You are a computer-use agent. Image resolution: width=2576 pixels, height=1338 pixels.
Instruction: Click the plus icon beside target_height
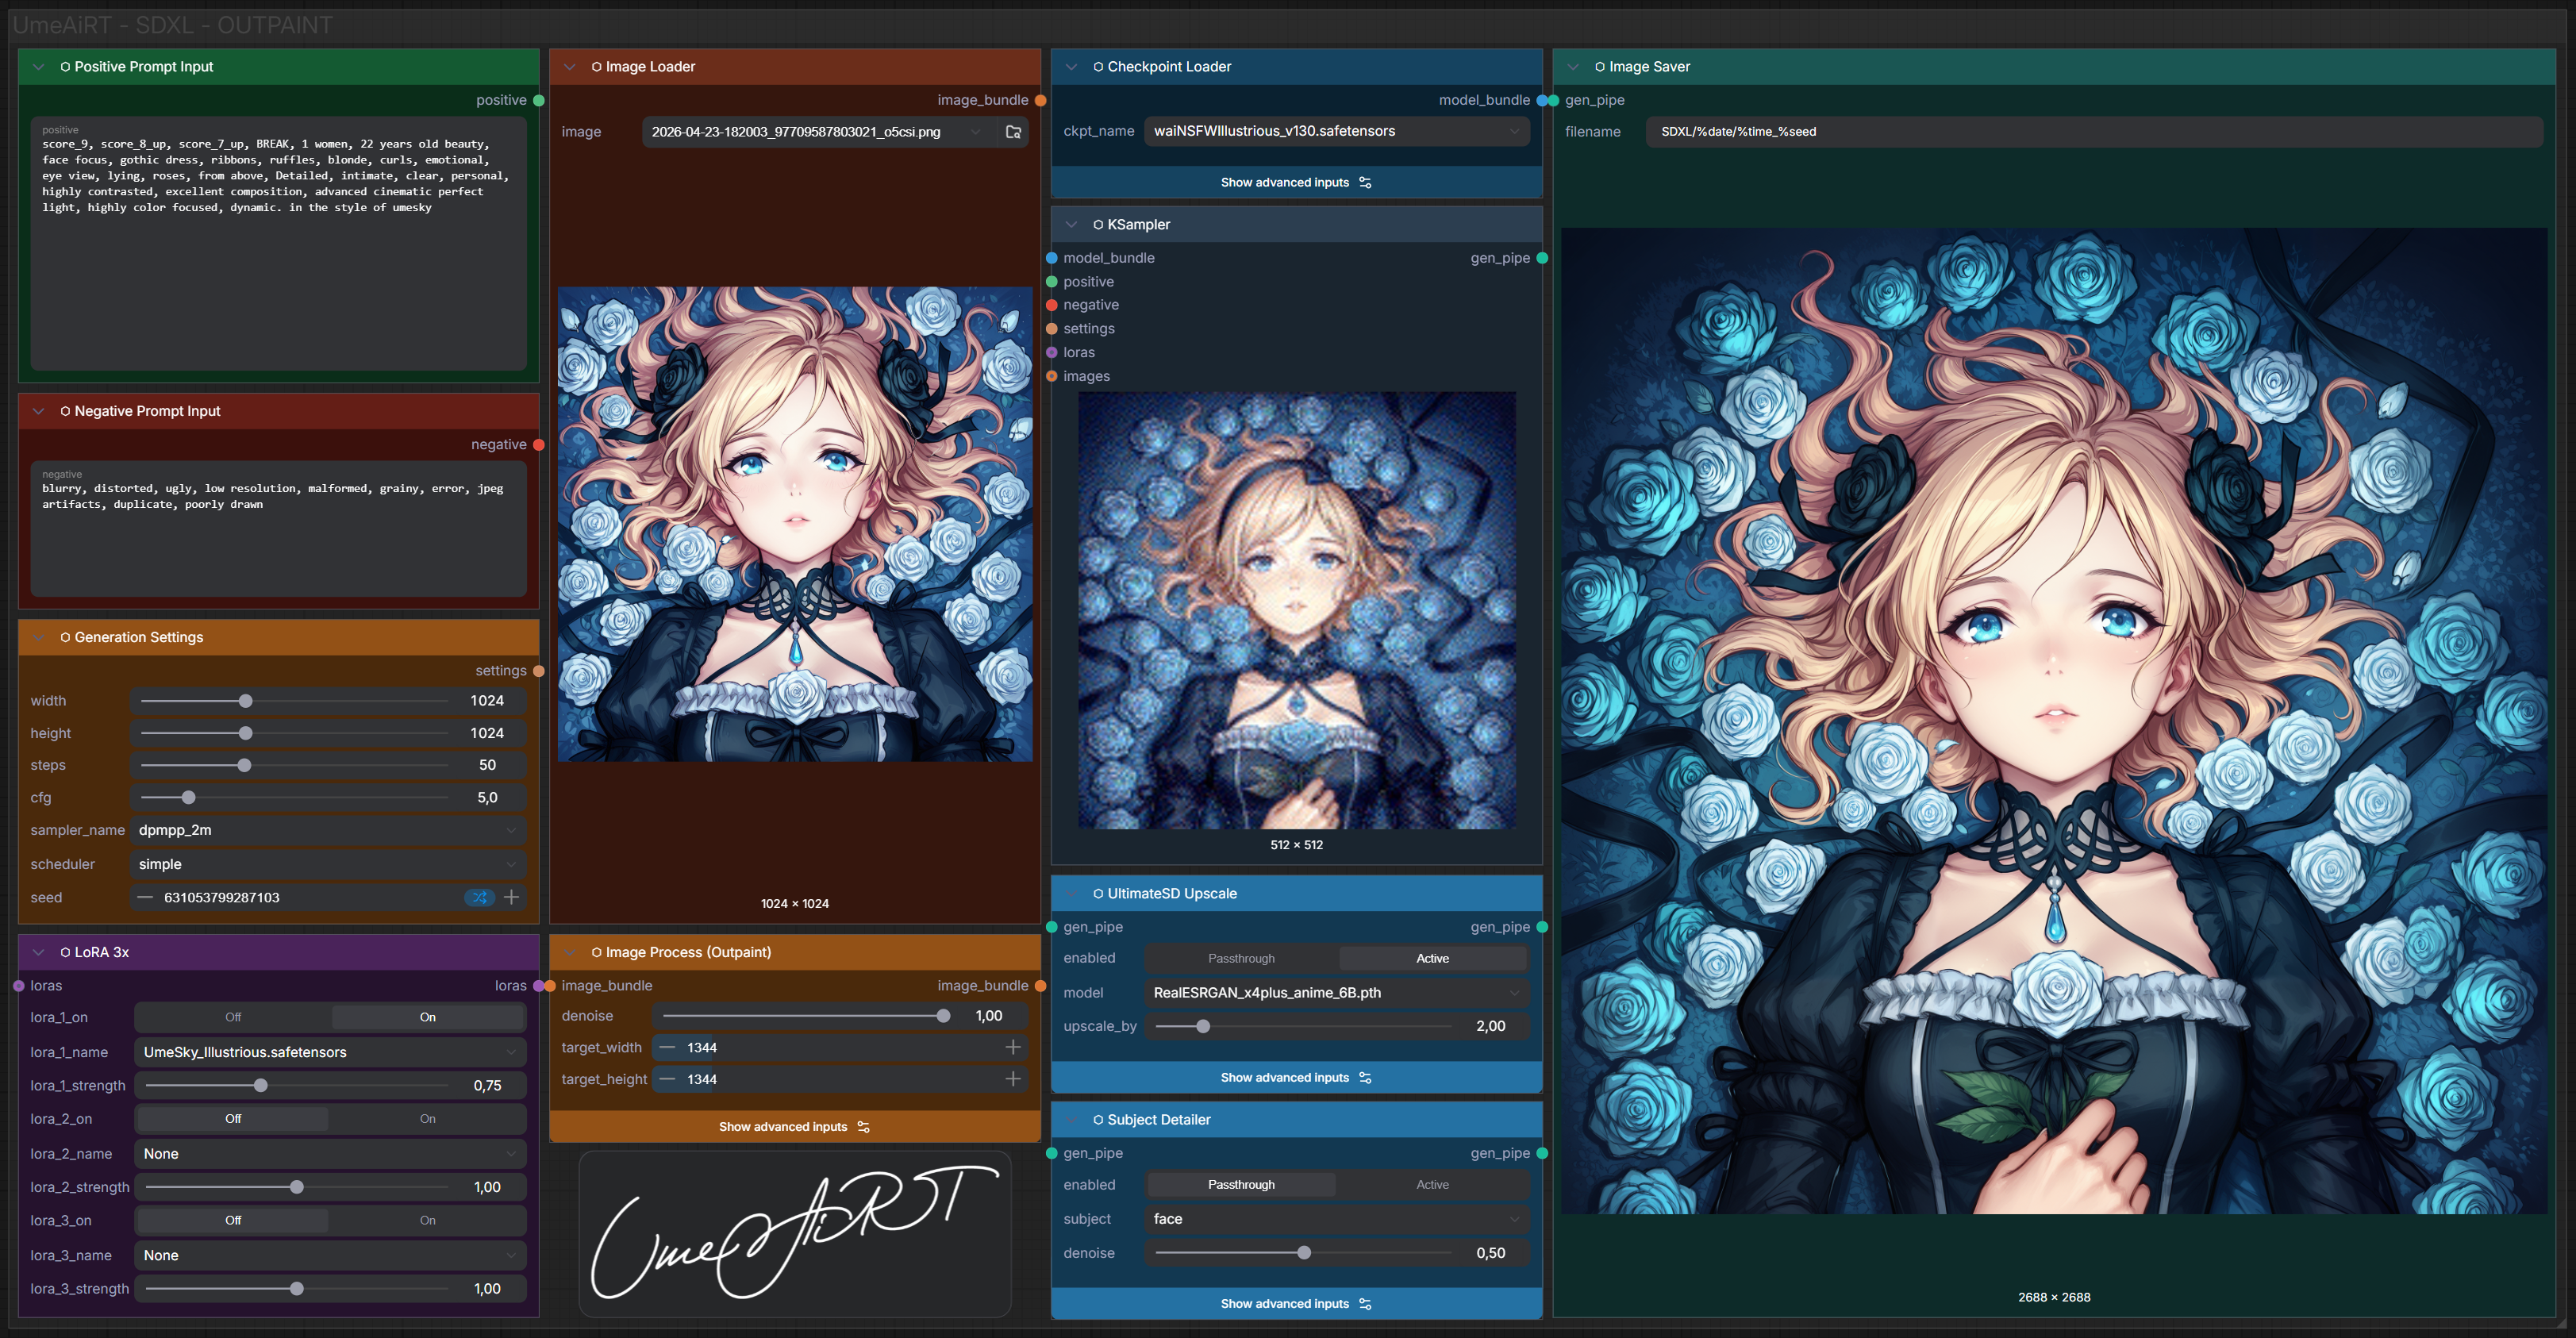(x=1012, y=1079)
